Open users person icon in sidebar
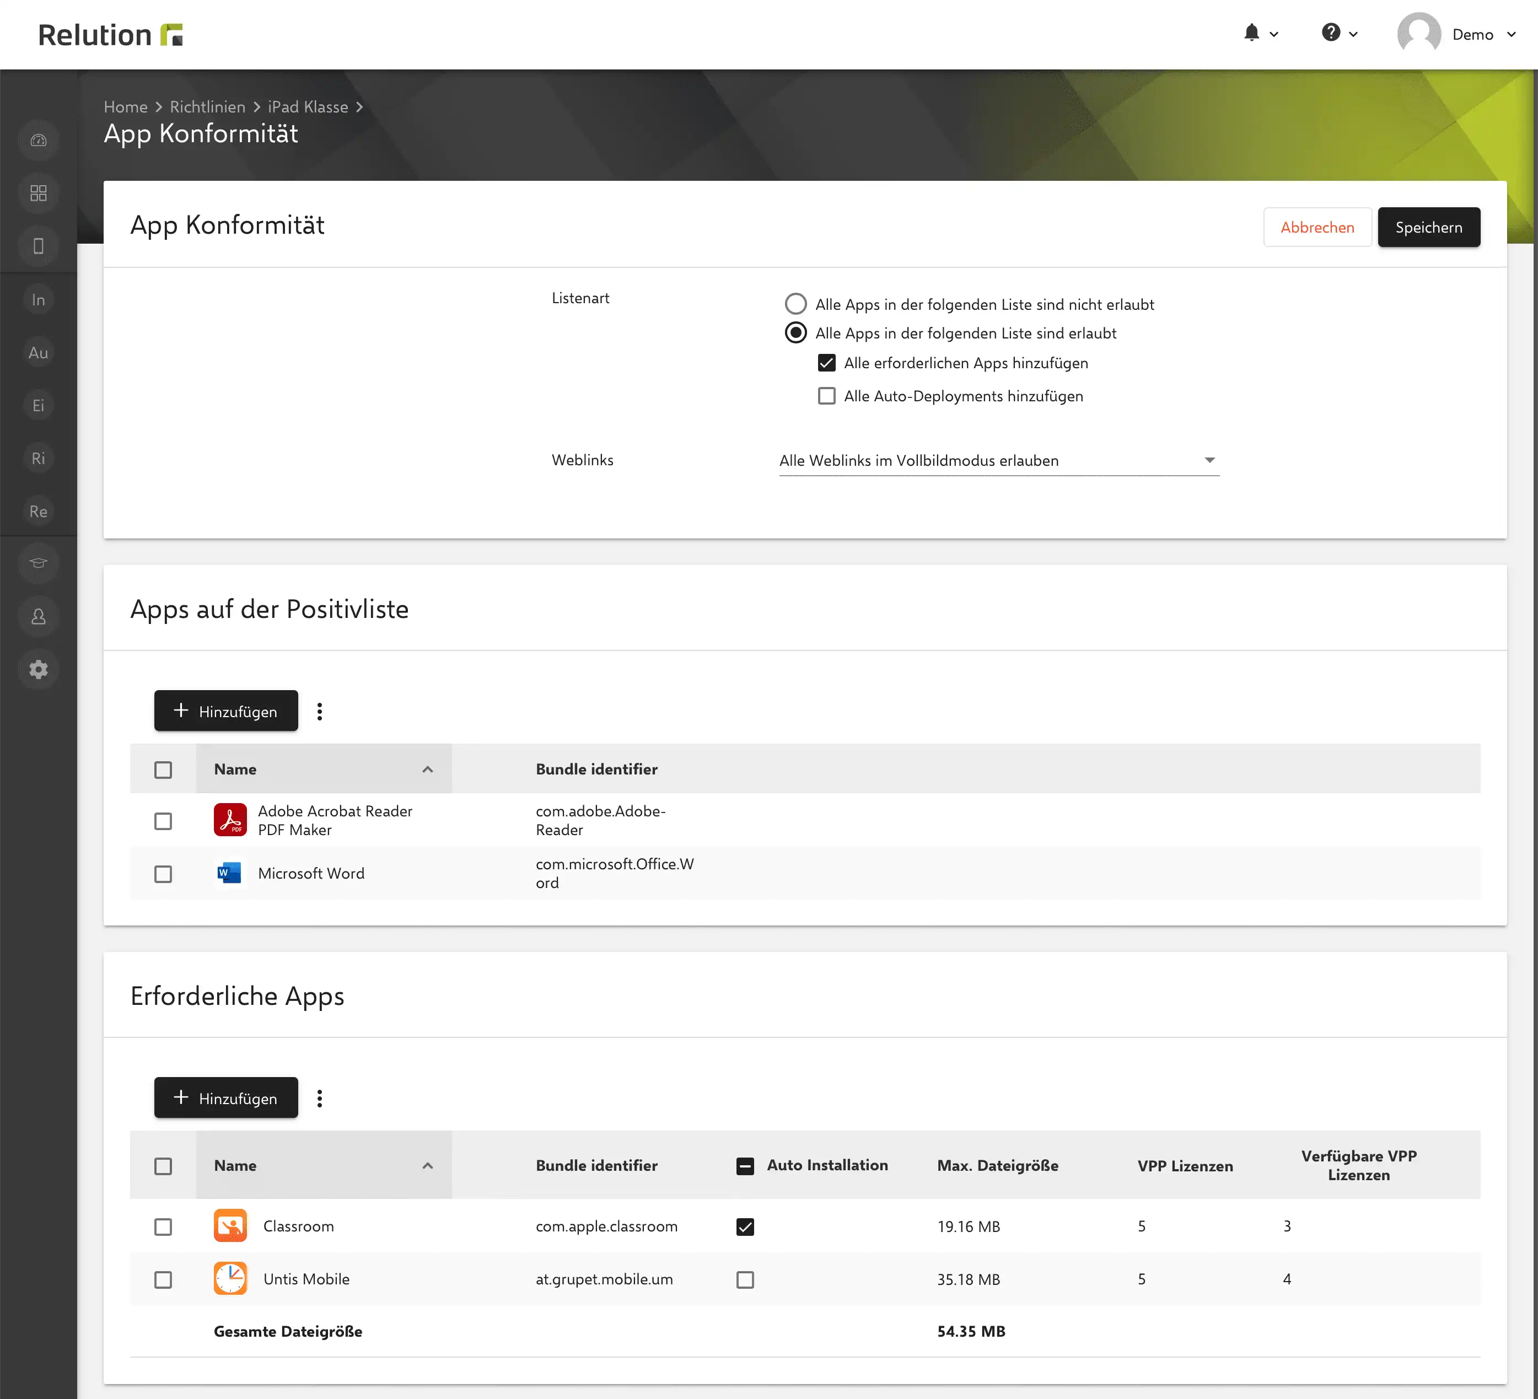The image size is (1538, 1399). click(x=38, y=616)
